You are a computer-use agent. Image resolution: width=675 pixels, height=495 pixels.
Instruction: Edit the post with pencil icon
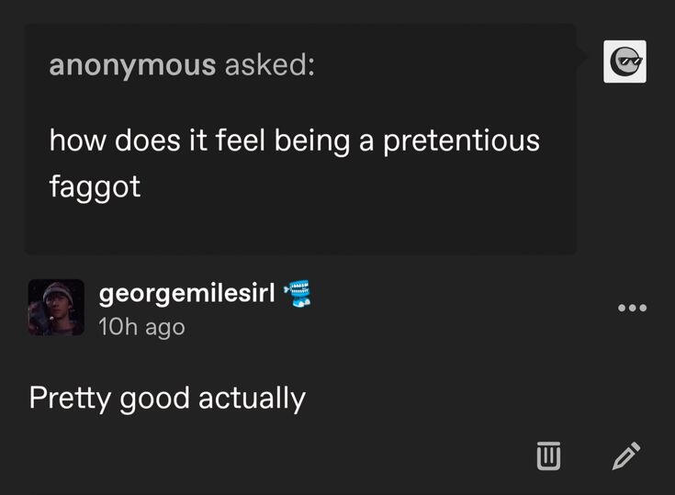point(624,455)
